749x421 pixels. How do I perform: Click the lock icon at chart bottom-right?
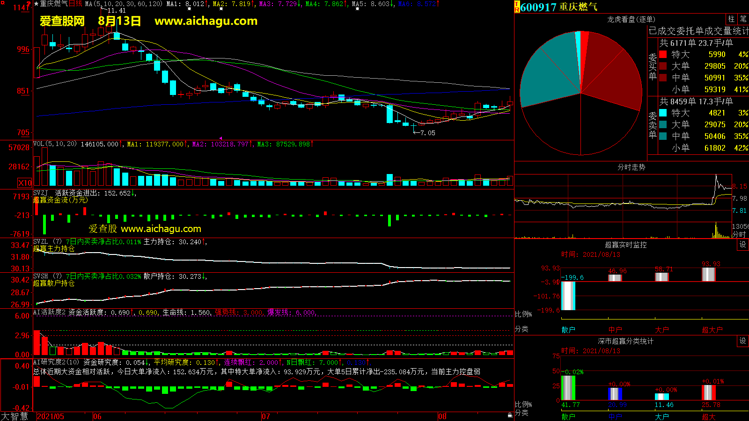510,415
